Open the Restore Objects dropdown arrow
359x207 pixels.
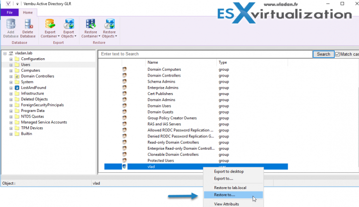tap(116, 36)
